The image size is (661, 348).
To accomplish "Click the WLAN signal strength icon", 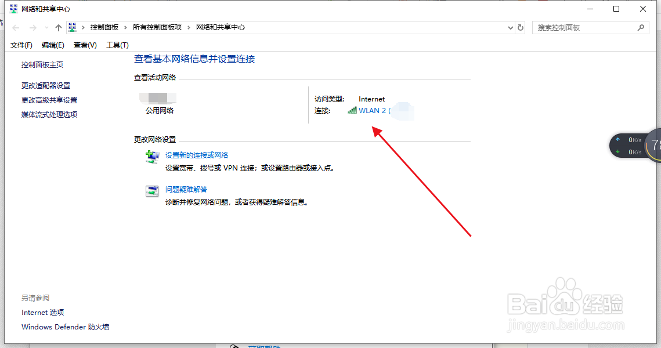I will (x=352, y=110).
